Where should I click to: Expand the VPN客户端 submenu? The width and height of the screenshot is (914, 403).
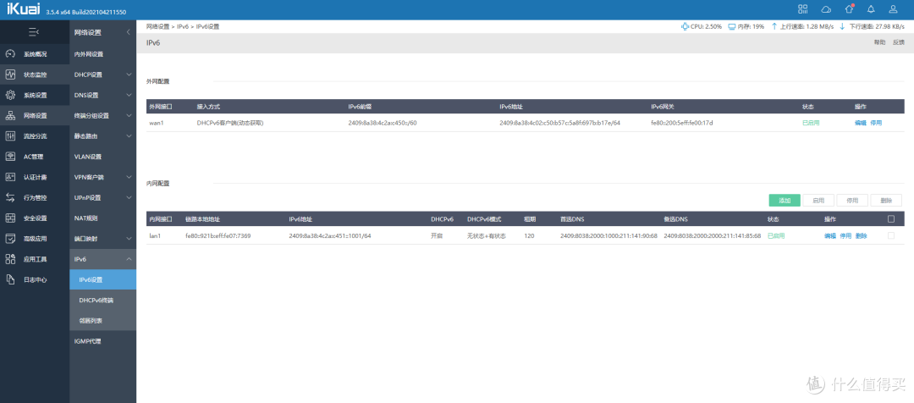[102, 177]
